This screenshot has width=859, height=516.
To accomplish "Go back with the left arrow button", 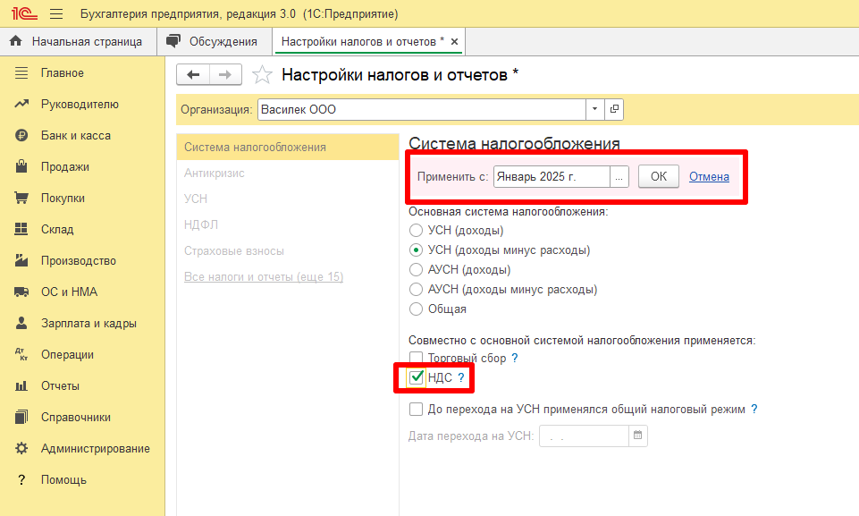I will 193,74.
